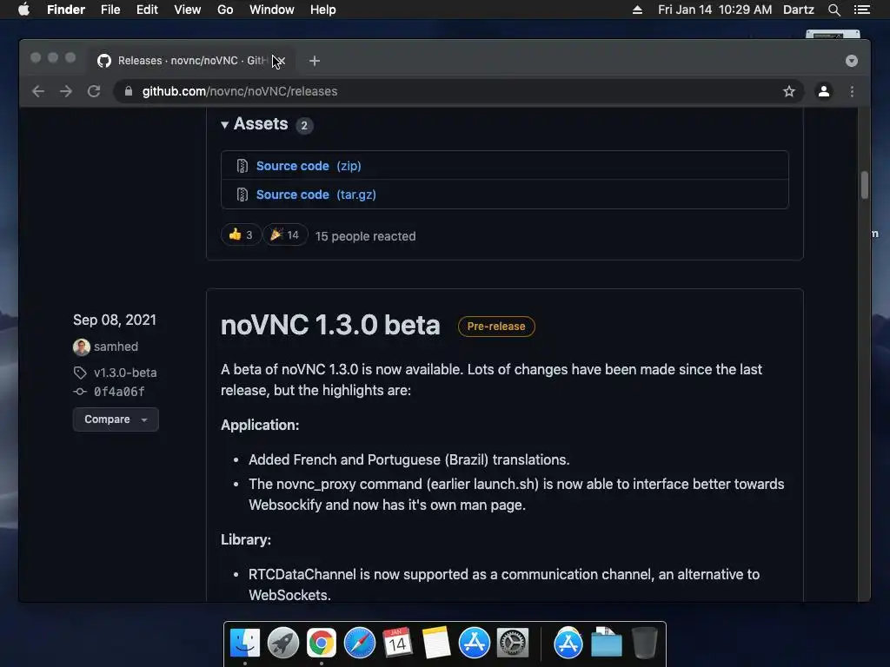The width and height of the screenshot is (890, 667).
Task: Reload the GitHub releases page
Action: (x=94, y=91)
